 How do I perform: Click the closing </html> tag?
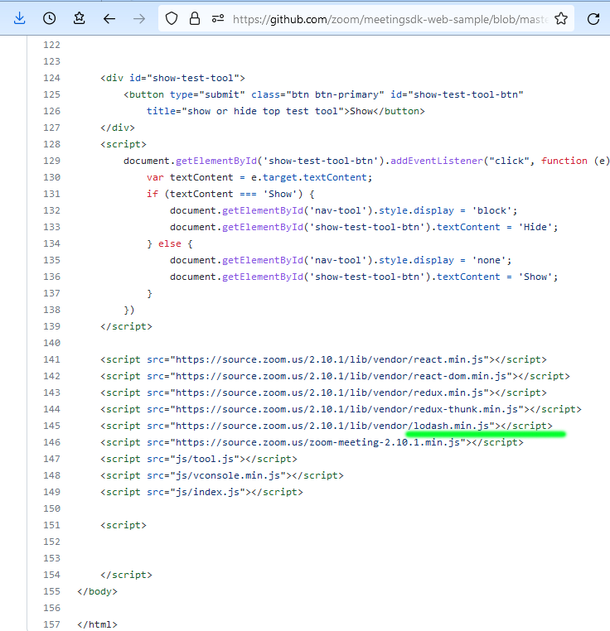[97, 624]
